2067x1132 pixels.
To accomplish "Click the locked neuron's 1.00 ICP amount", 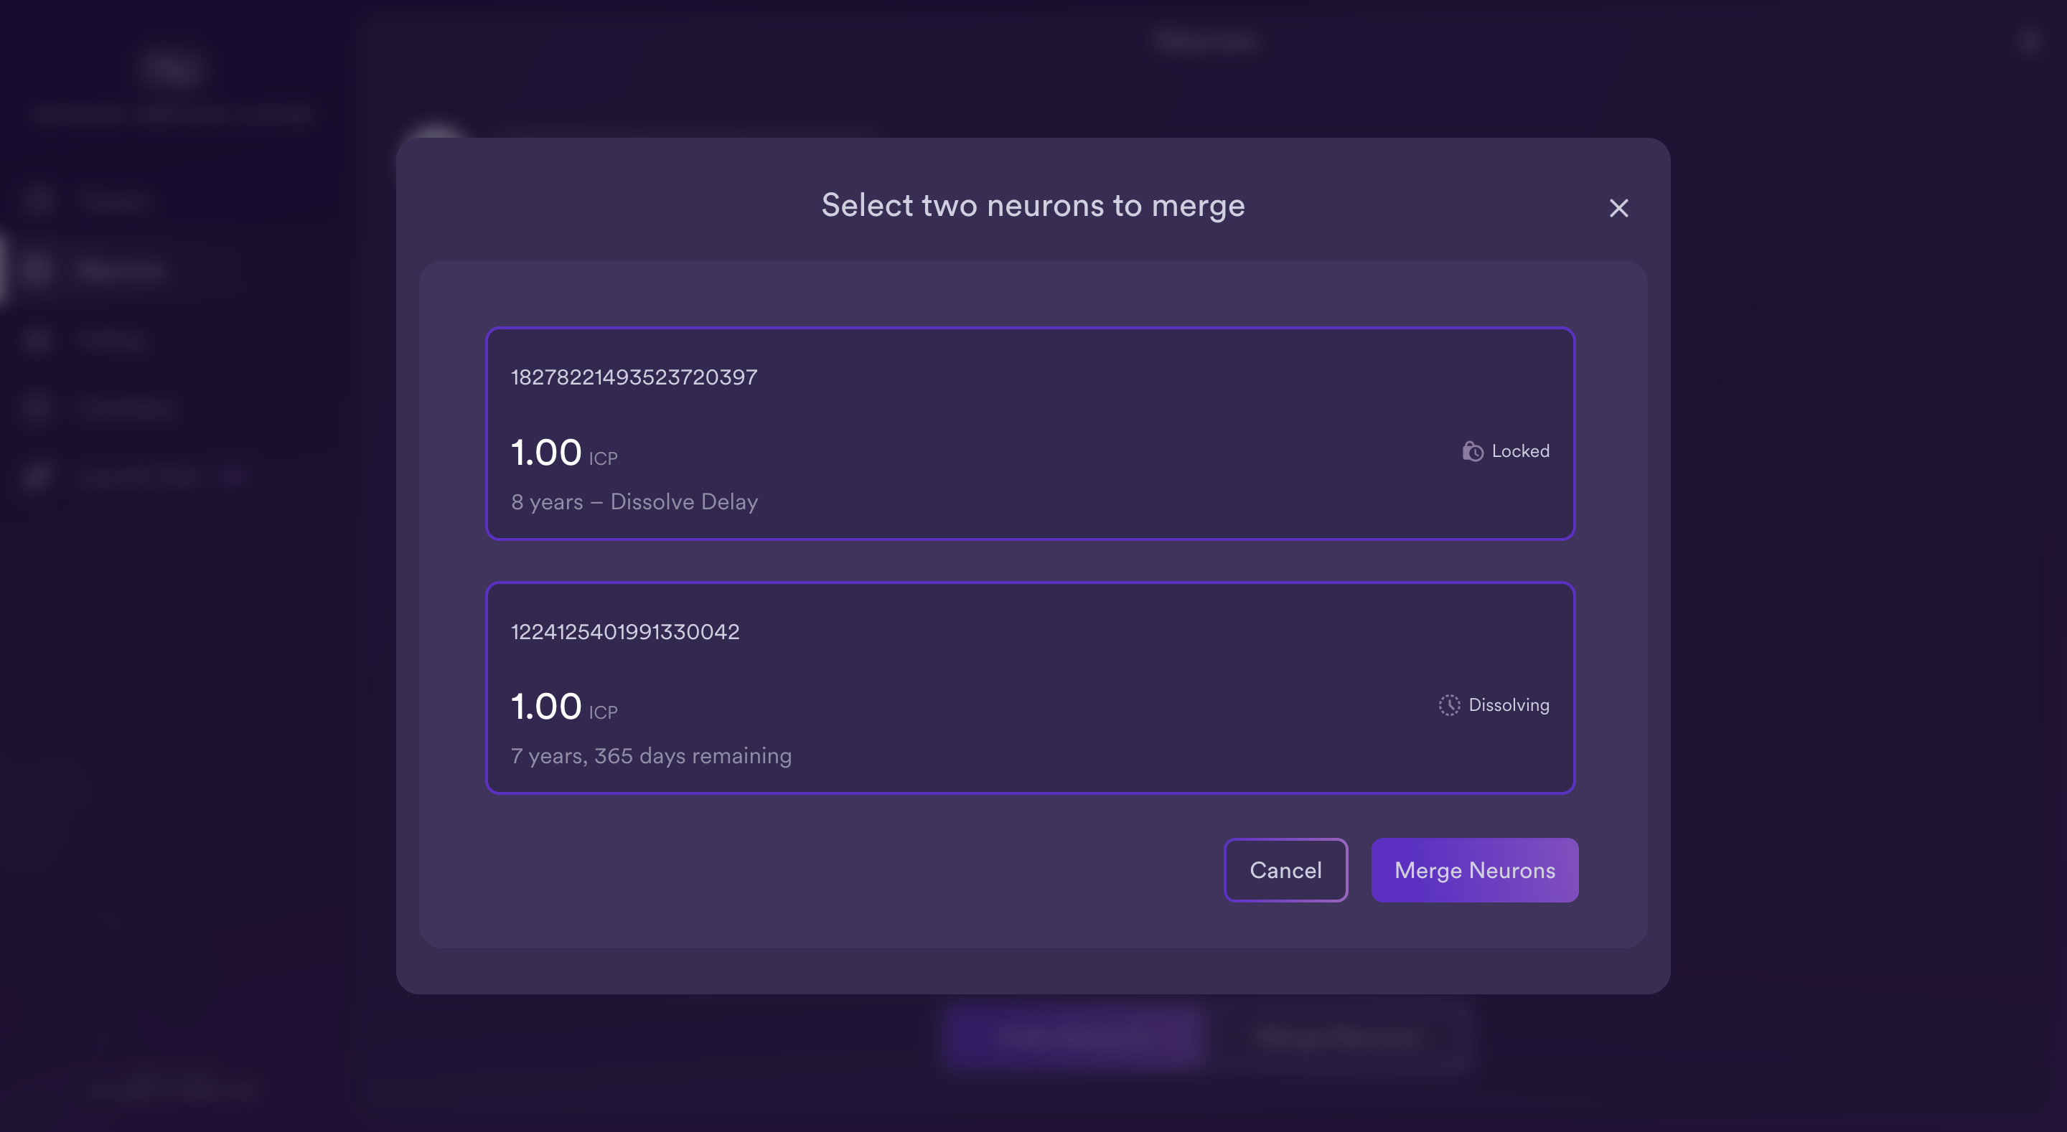I will point(564,453).
